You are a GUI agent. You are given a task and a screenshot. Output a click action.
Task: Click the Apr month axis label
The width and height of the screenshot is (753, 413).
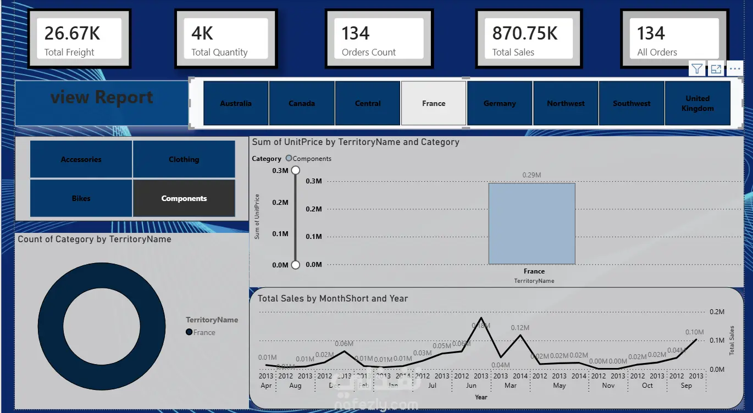click(x=266, y=386)
